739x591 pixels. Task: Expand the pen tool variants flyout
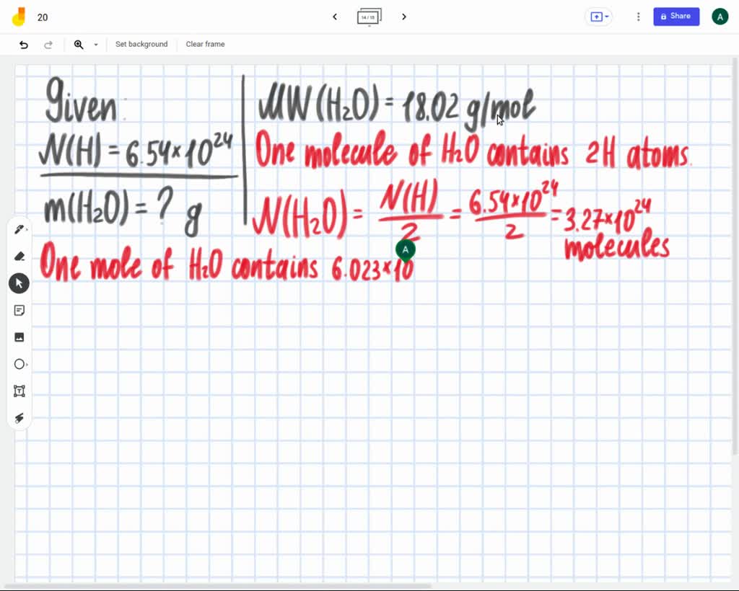click(x=27, y=228)
